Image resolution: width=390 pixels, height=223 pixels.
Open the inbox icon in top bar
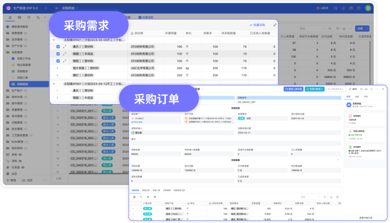point(351,8)
